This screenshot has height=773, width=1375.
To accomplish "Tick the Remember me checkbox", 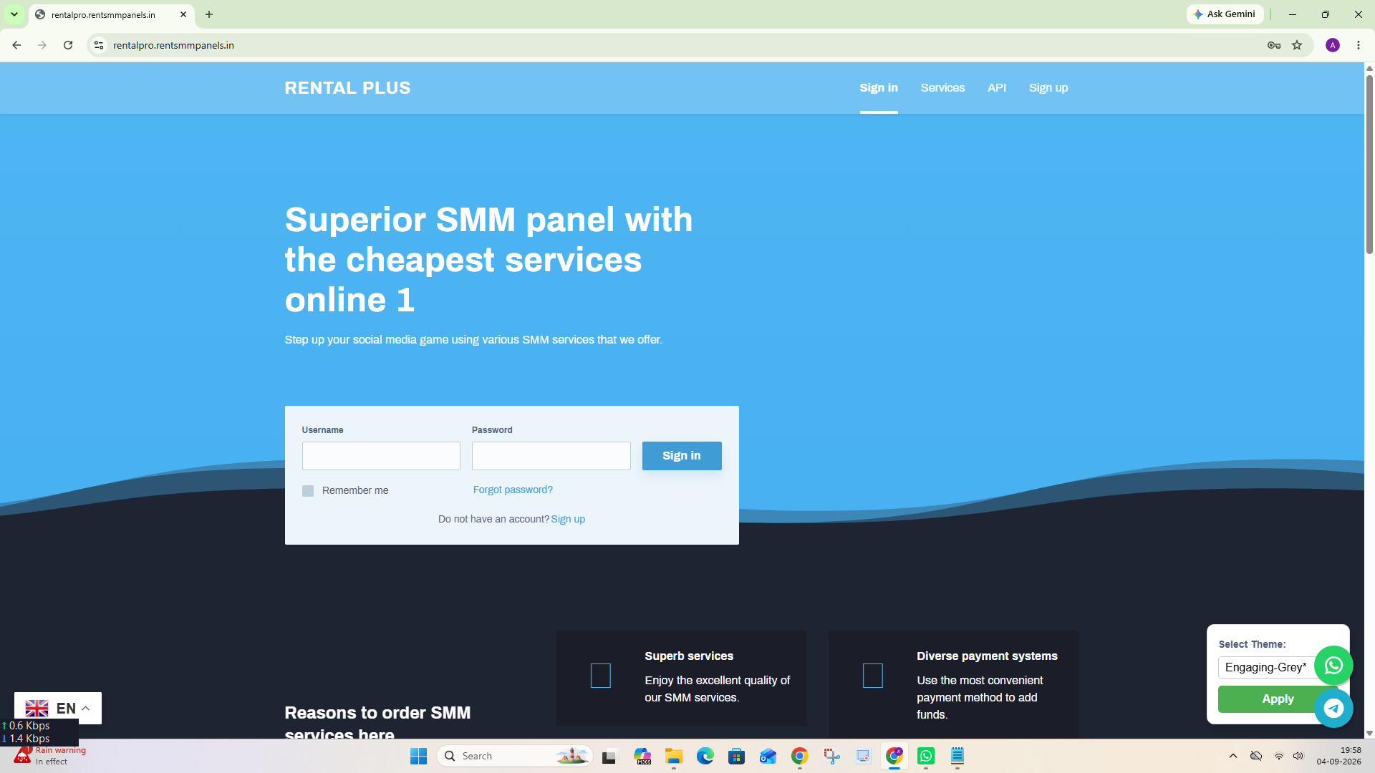I will coord(308,491).
